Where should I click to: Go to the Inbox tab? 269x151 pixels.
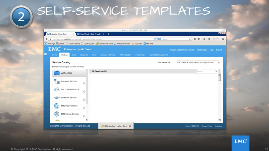(x=94, y=55)
